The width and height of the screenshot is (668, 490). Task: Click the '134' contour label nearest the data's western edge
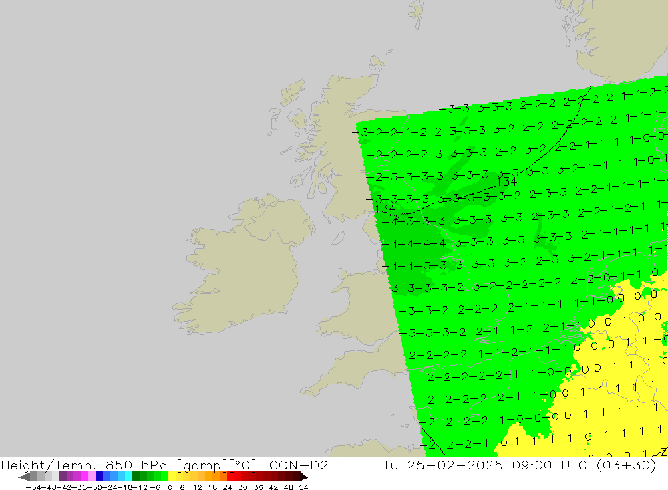coord(385,209)
